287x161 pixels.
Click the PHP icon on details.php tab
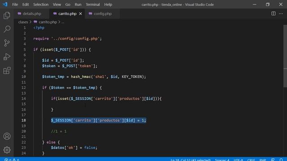[19, 13]
